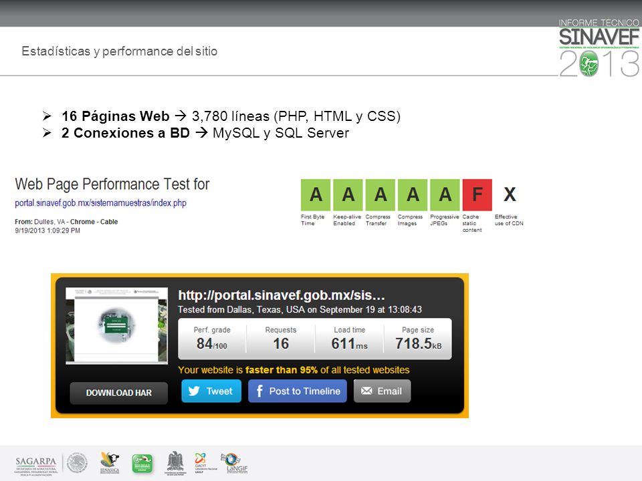The width and height of the screenshot is (642, 481).
Task: Click the university coat of arms logo
Action: click(x=175, y=463)
